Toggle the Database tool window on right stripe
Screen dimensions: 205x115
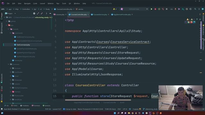pos(203,17)
